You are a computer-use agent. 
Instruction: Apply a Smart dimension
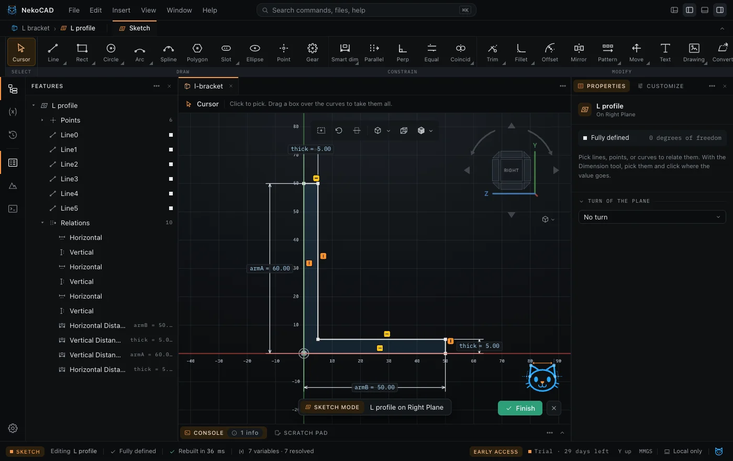coord(345,52)
